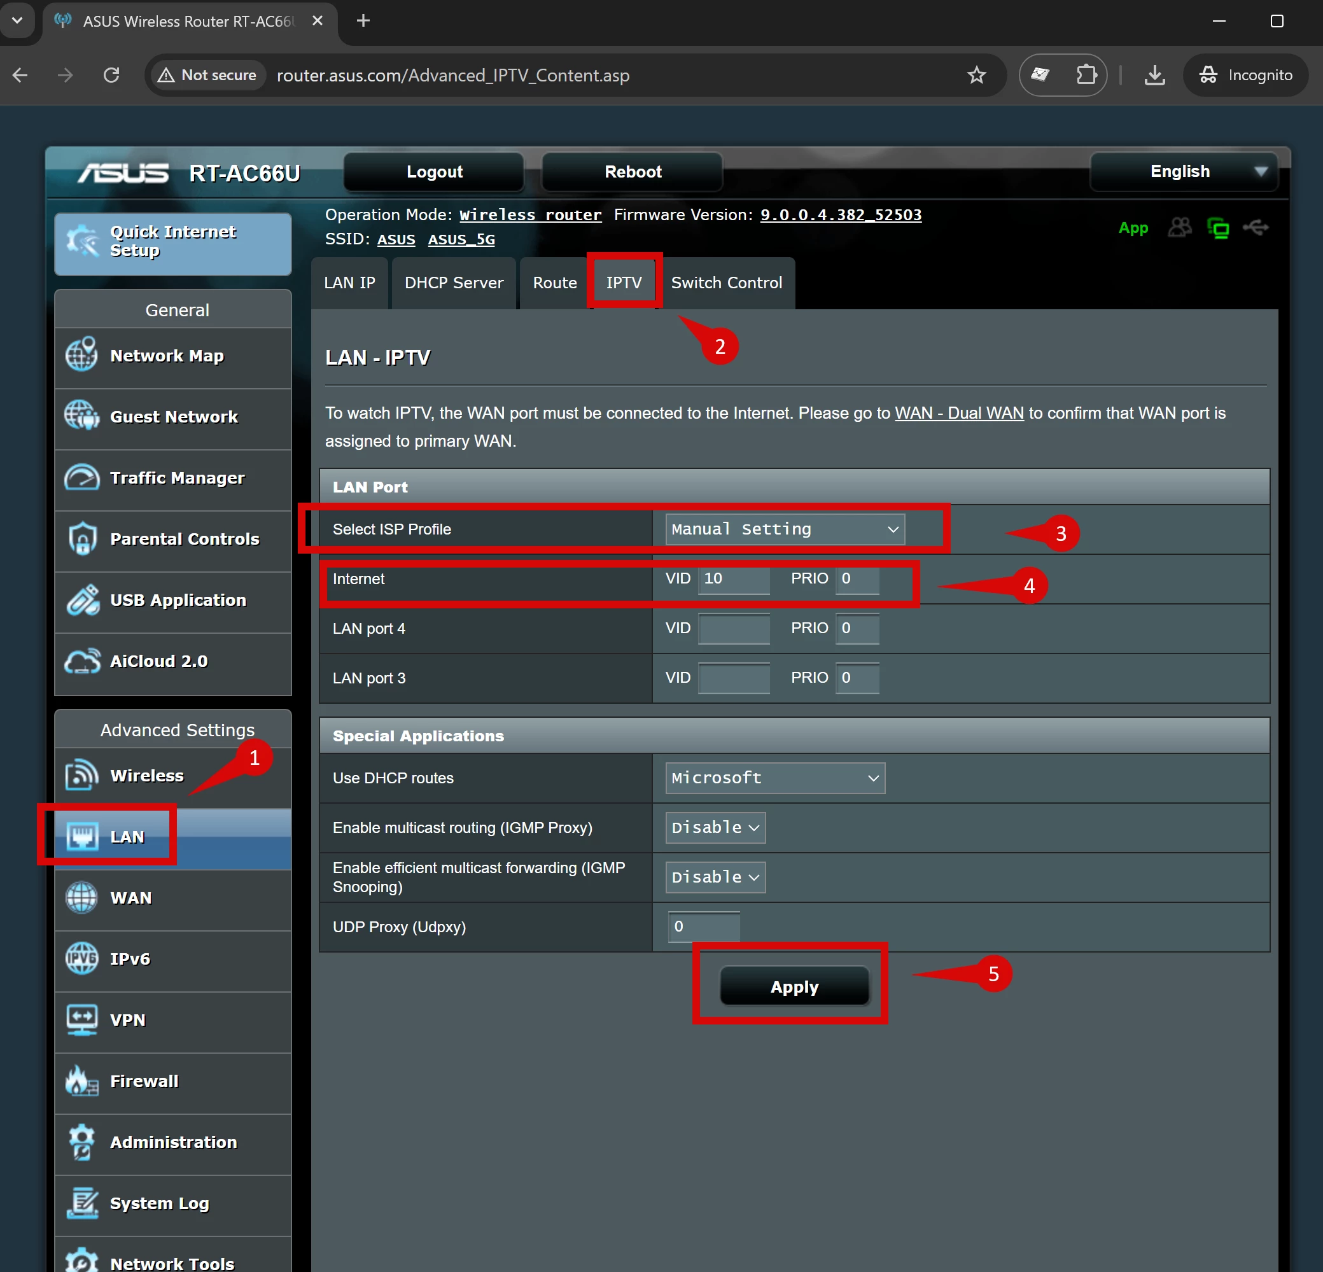Click the AiCloud 2.0 cloud icon

pos(81,661)
